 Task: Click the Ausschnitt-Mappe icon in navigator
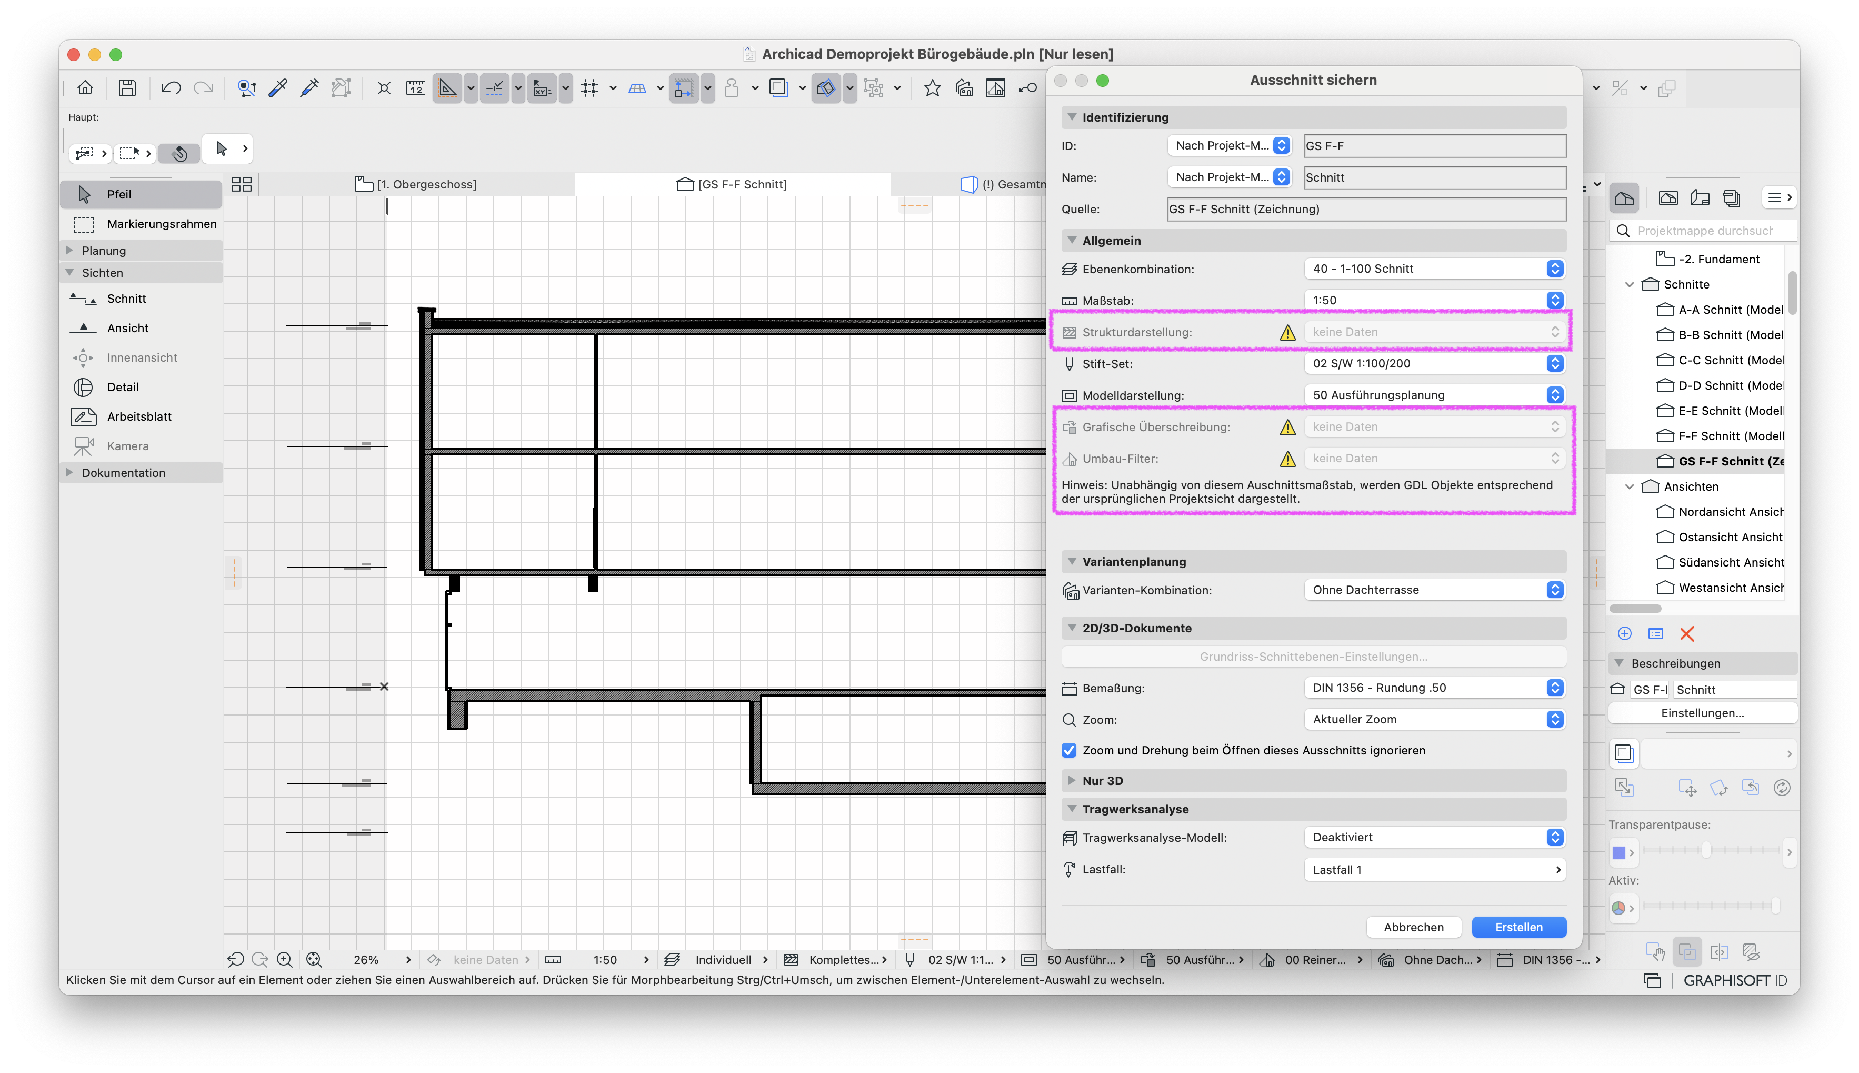point(1668,197)
